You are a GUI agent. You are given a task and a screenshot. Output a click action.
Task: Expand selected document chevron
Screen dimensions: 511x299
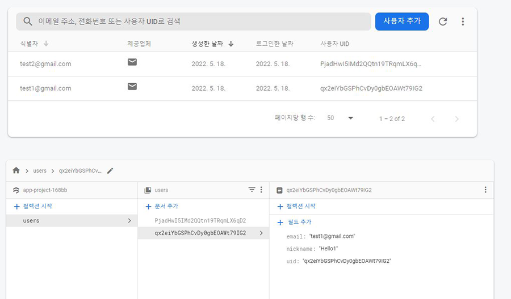pyautogui.click(x=261, y=233)
